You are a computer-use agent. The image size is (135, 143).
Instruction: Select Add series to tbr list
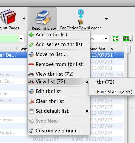coord(59,44)
